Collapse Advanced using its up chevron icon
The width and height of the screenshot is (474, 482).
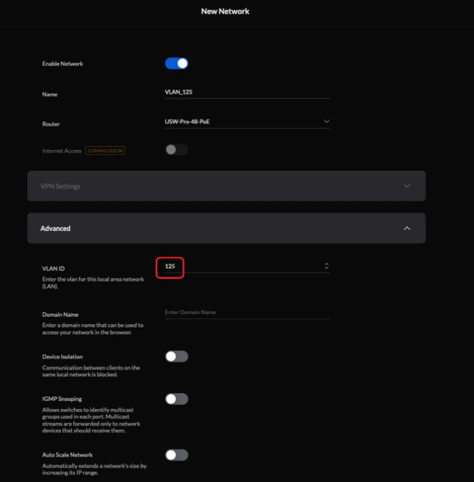pos(407,228)
